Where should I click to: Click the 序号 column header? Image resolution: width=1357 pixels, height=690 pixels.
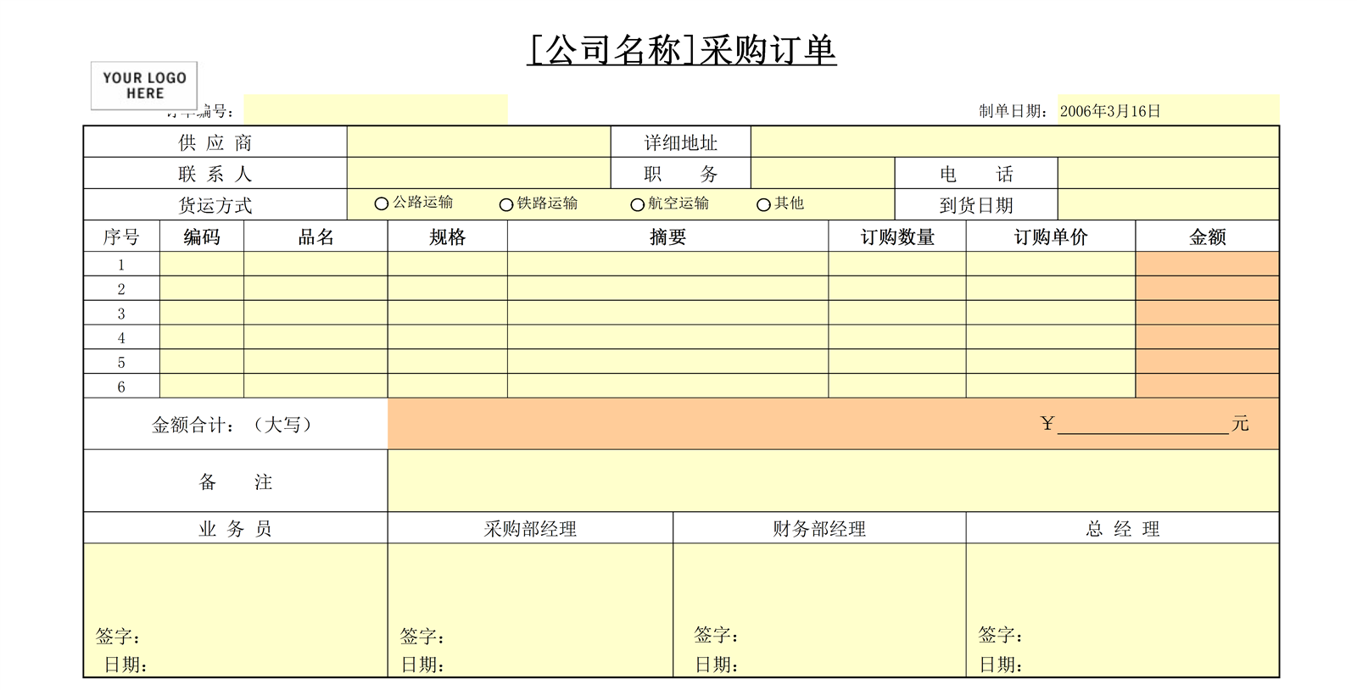coord(121,236)
